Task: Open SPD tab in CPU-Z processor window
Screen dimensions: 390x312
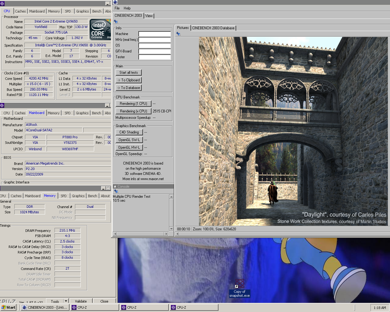Action: click(x=68, y=11)
